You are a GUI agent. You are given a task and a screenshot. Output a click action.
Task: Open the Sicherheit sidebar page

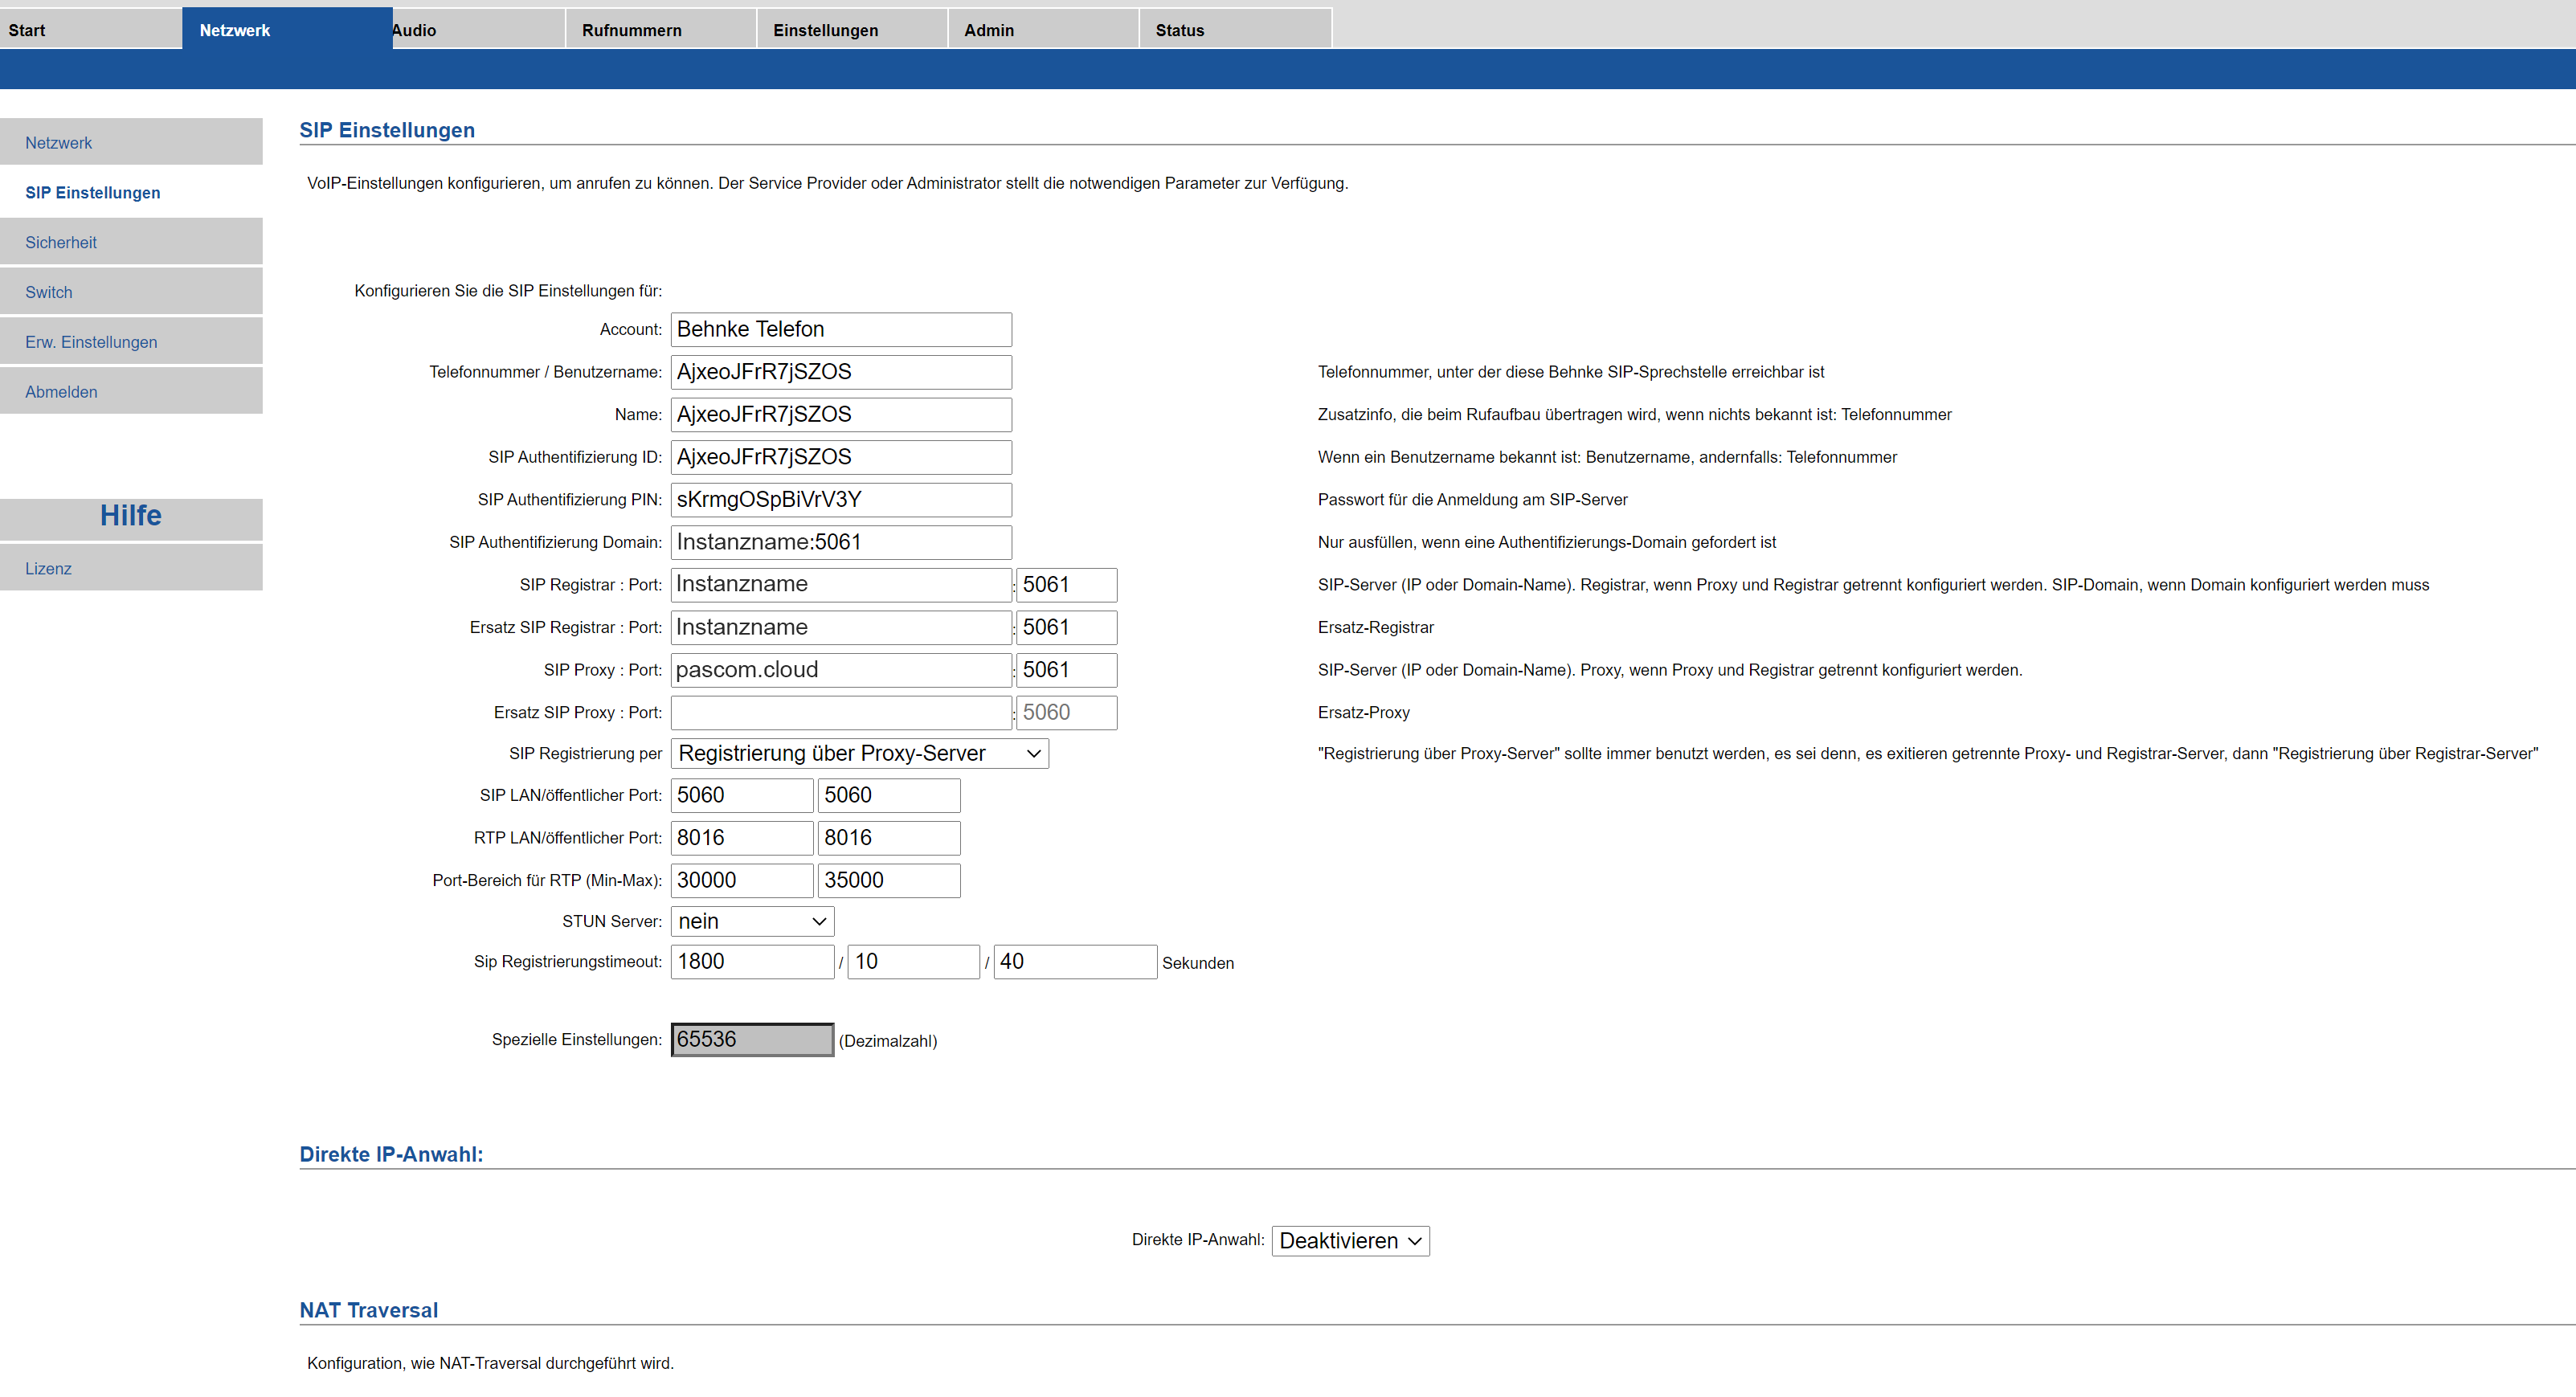pos(131,242)
